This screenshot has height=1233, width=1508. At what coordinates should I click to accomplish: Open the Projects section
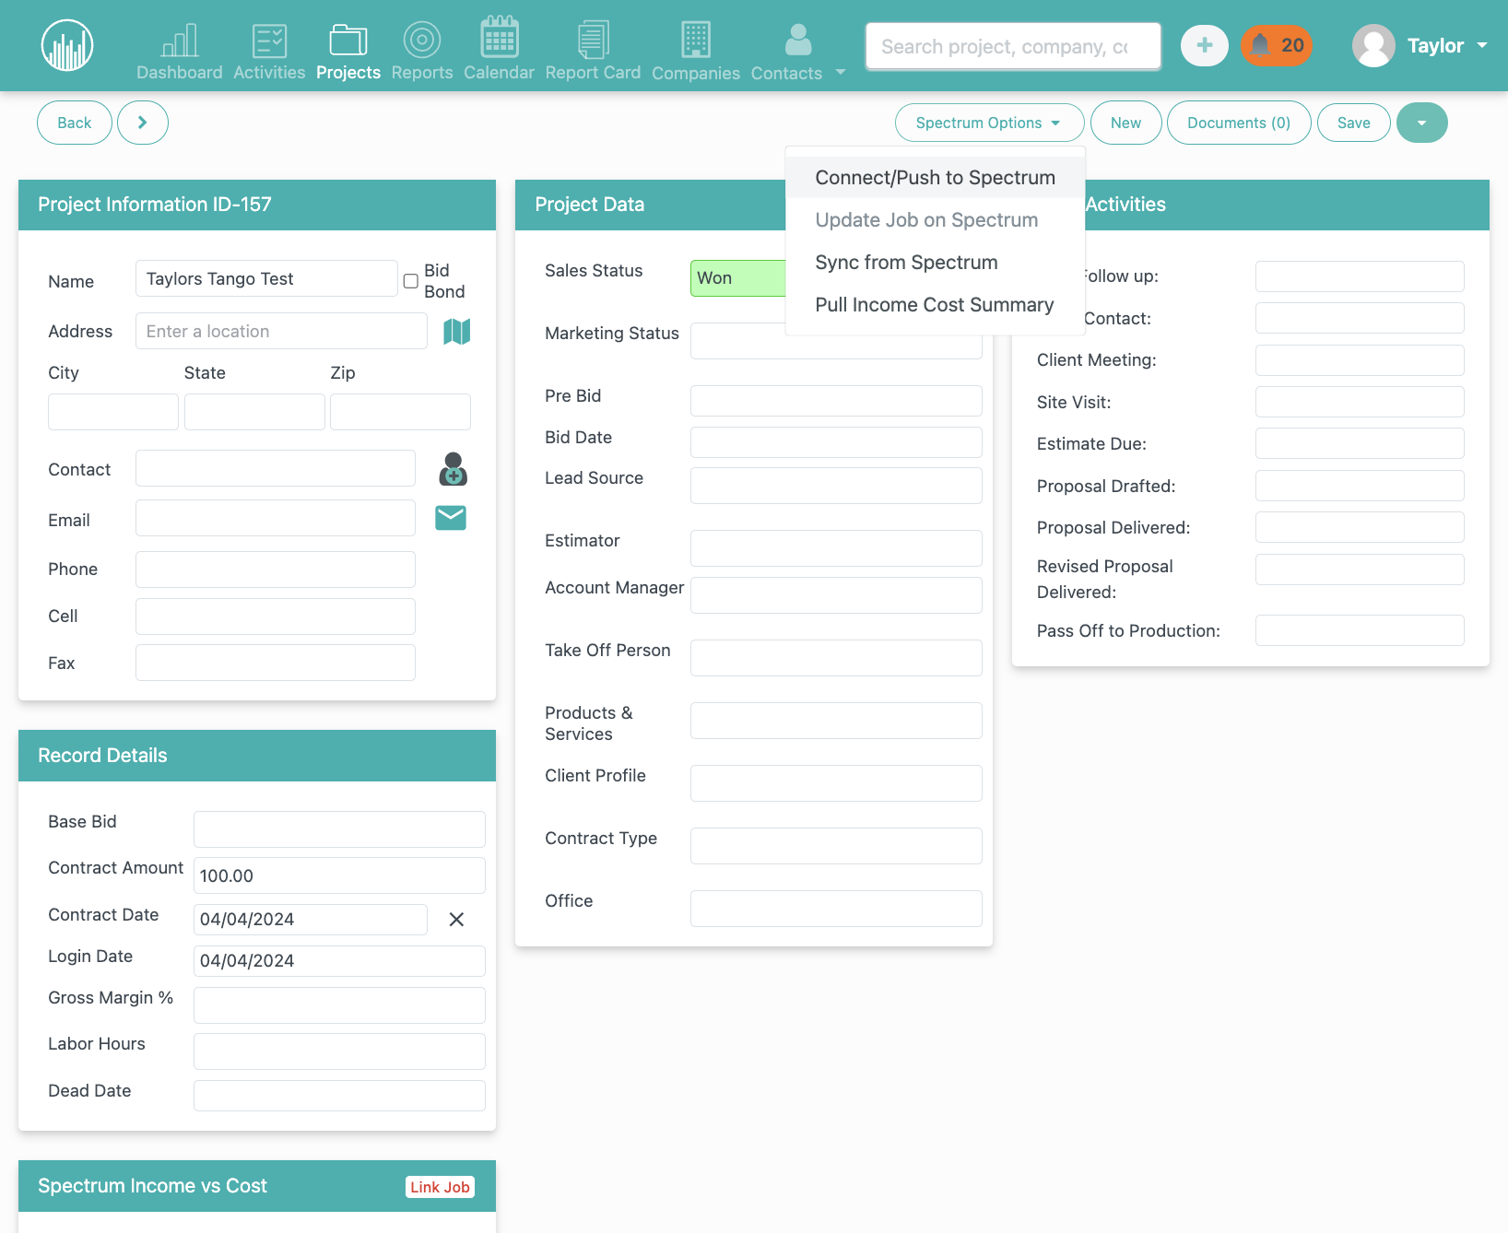coord(348,53)
